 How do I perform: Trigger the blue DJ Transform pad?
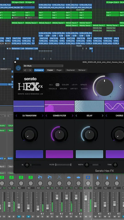point(29,154)
